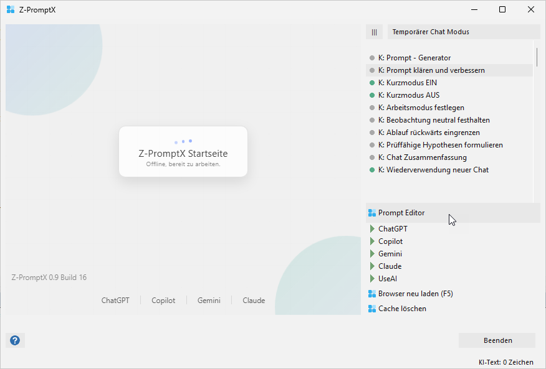Click the Browser neu laden (F5) icon

tap(372, 294)
